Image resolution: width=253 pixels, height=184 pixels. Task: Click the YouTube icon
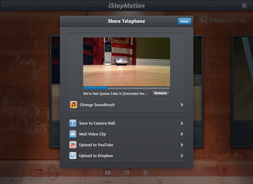73,145
